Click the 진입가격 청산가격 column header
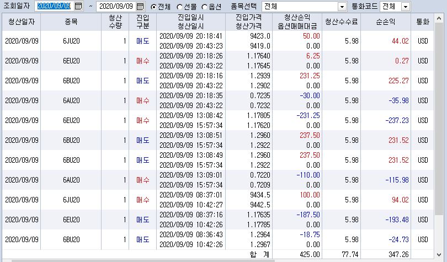447x262 pixels. pyautogui.click(x=248, y=22)
